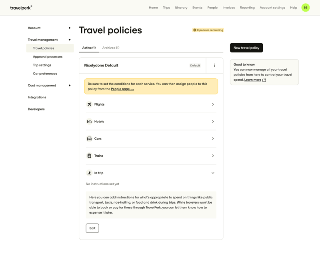Expand the Flights service section
The height and width of the screenshot is (266, 320).
point(213,104)
